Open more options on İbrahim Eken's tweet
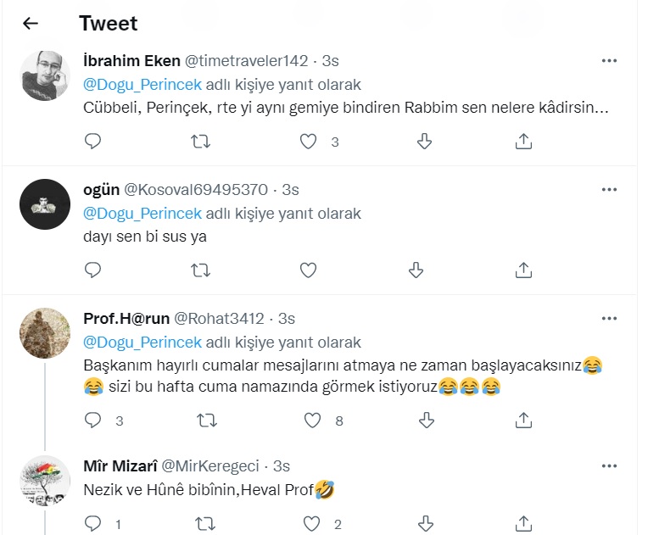648x535 pixels. click(x=609, y=60)
